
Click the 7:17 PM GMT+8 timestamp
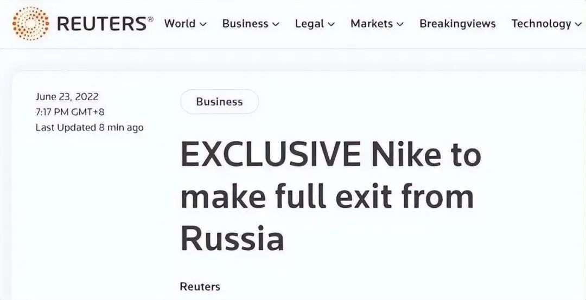tap(70, 112)
